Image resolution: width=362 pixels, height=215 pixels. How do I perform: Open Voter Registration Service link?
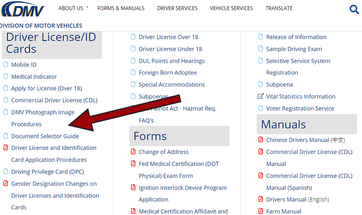coord(300,108)
